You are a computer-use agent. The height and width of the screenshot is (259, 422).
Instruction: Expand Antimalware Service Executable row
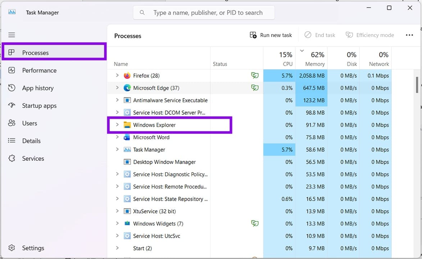pos(117,100)
